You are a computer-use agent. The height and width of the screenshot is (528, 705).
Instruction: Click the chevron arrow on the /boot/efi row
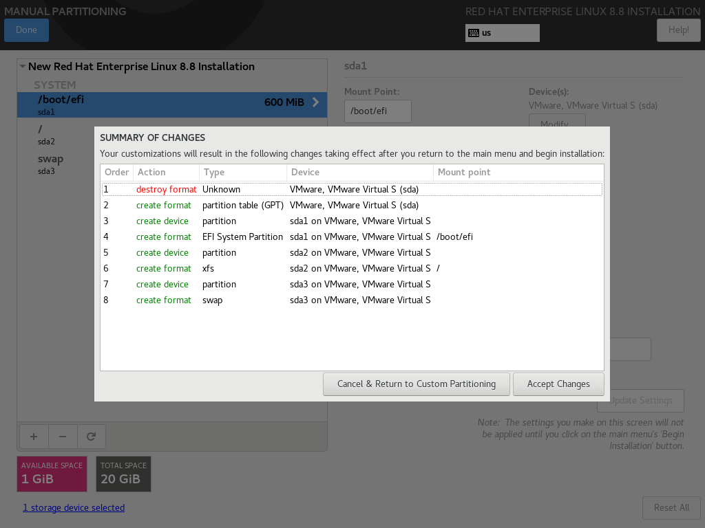[315, 102]
